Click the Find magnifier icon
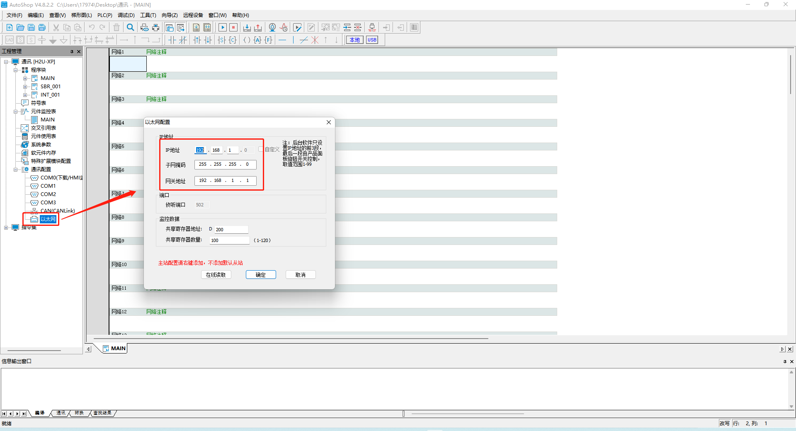 [130, 27]
